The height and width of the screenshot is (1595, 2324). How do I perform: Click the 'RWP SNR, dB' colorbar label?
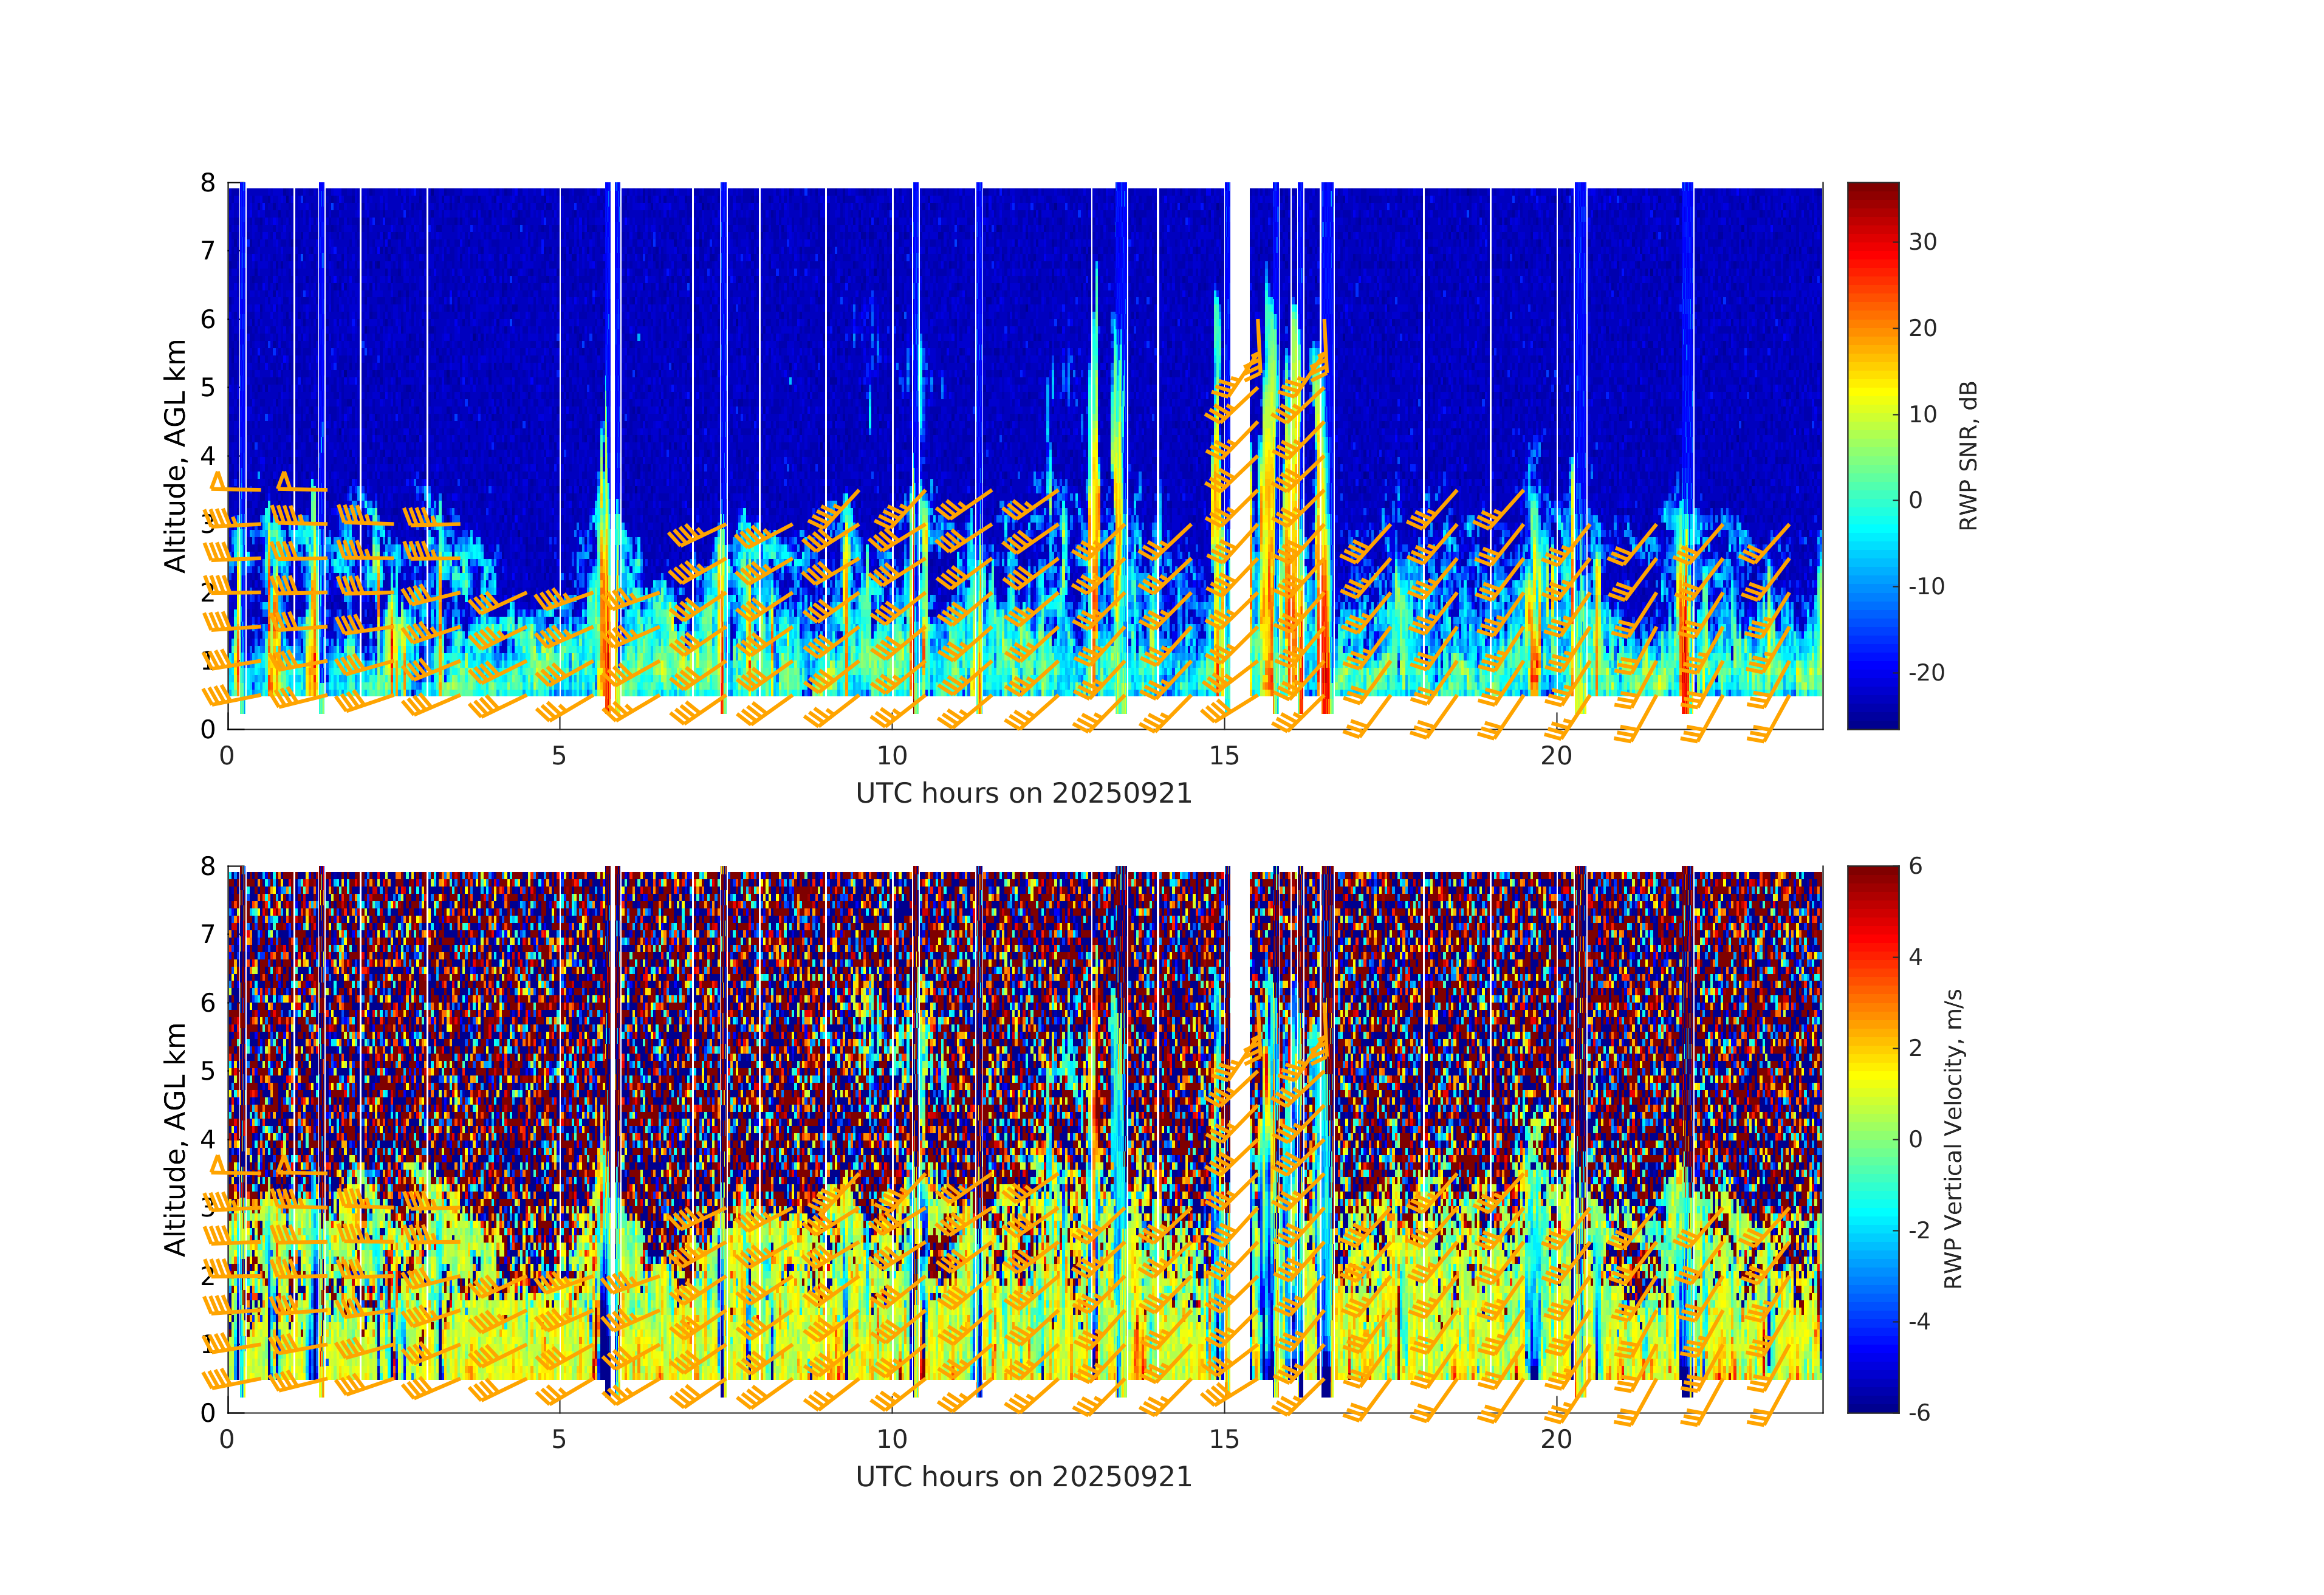[1968, 456]
